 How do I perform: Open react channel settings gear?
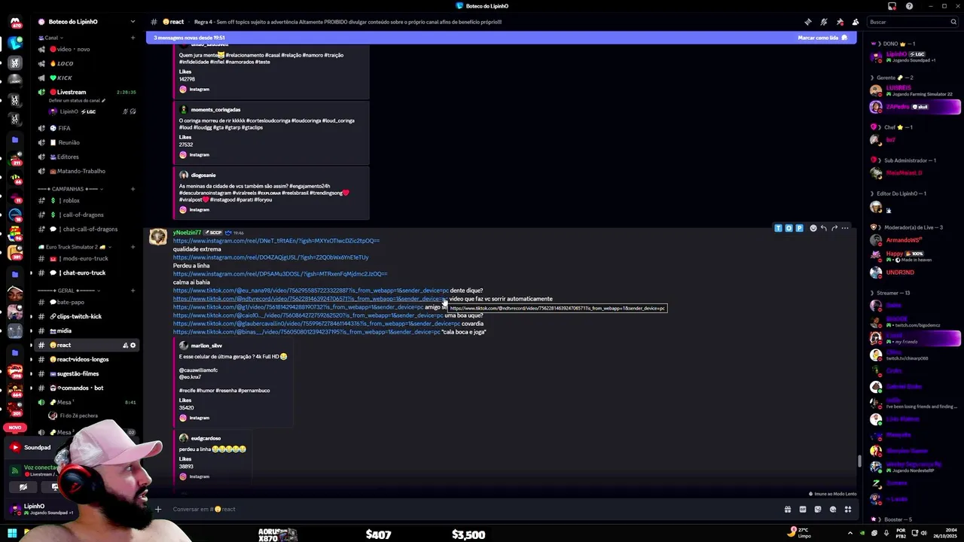click(133, 345)
